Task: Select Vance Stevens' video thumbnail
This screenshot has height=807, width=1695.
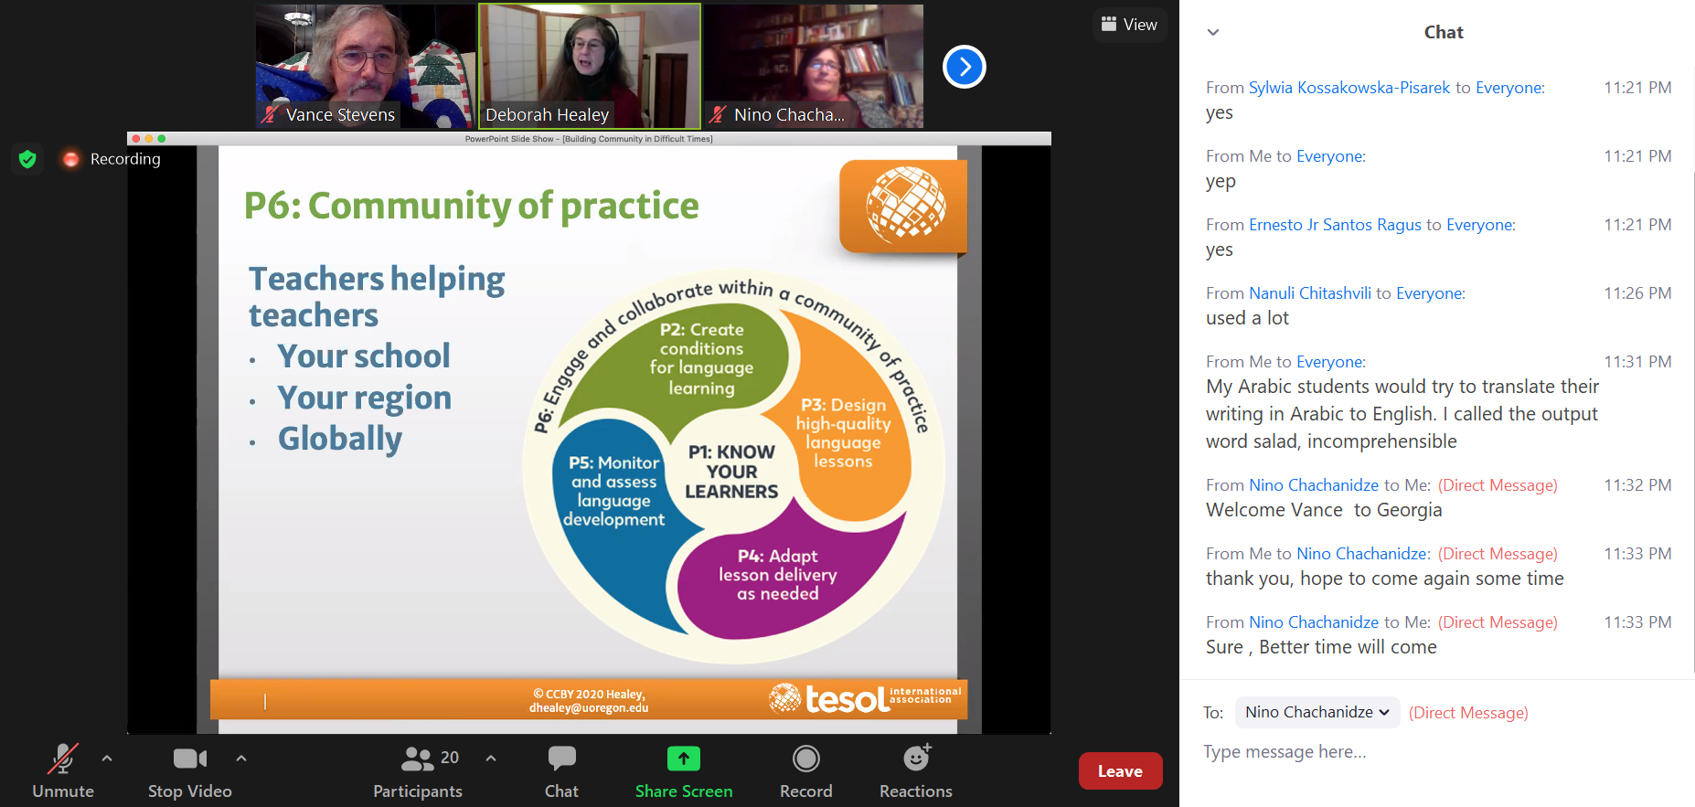Action: (x=365, y=66)
